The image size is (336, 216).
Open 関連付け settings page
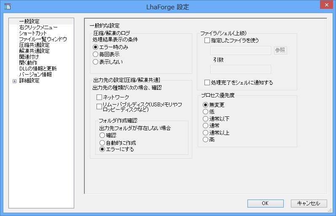pos(29,57)
